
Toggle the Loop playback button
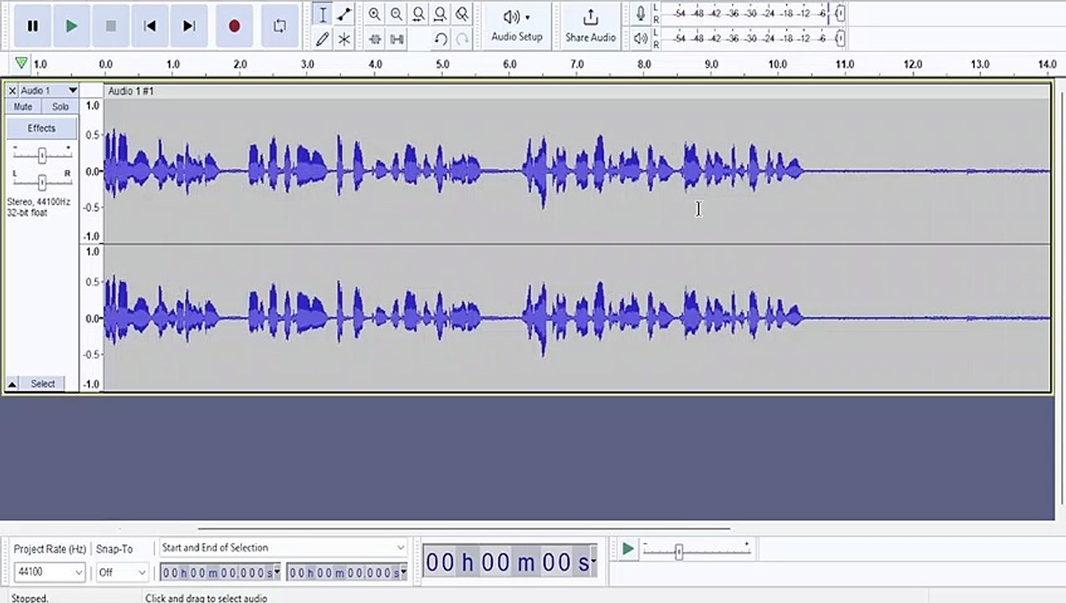pyautogui.click(x=279, y=26)
